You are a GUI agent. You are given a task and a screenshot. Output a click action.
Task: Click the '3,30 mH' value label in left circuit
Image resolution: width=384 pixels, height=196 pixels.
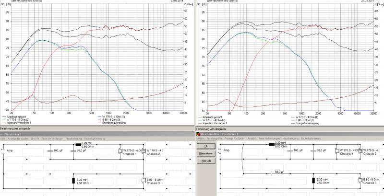[82, 180]
